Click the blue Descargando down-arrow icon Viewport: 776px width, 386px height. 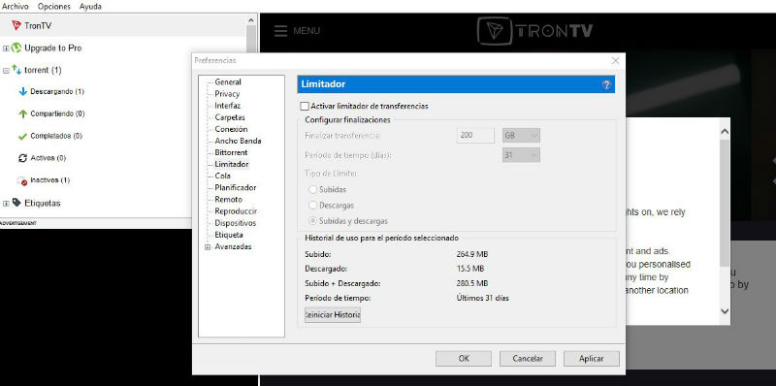coord(22,91)
